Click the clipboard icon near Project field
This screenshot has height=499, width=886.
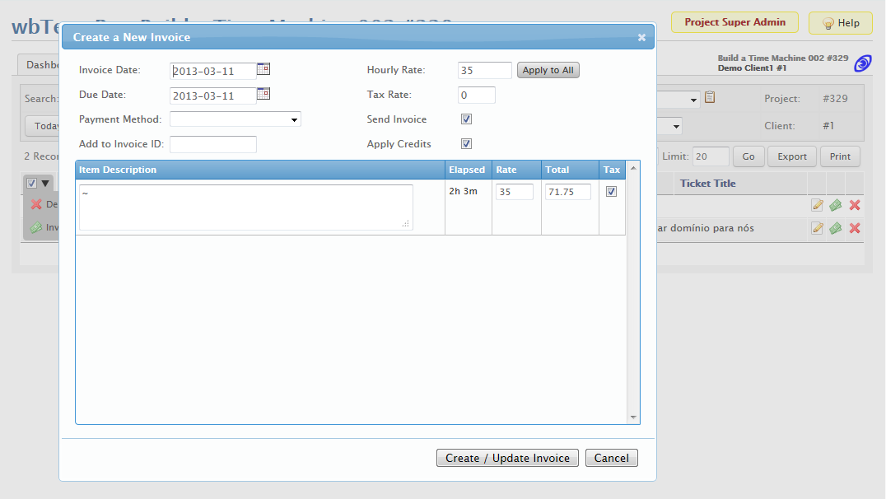click(710, 98)
